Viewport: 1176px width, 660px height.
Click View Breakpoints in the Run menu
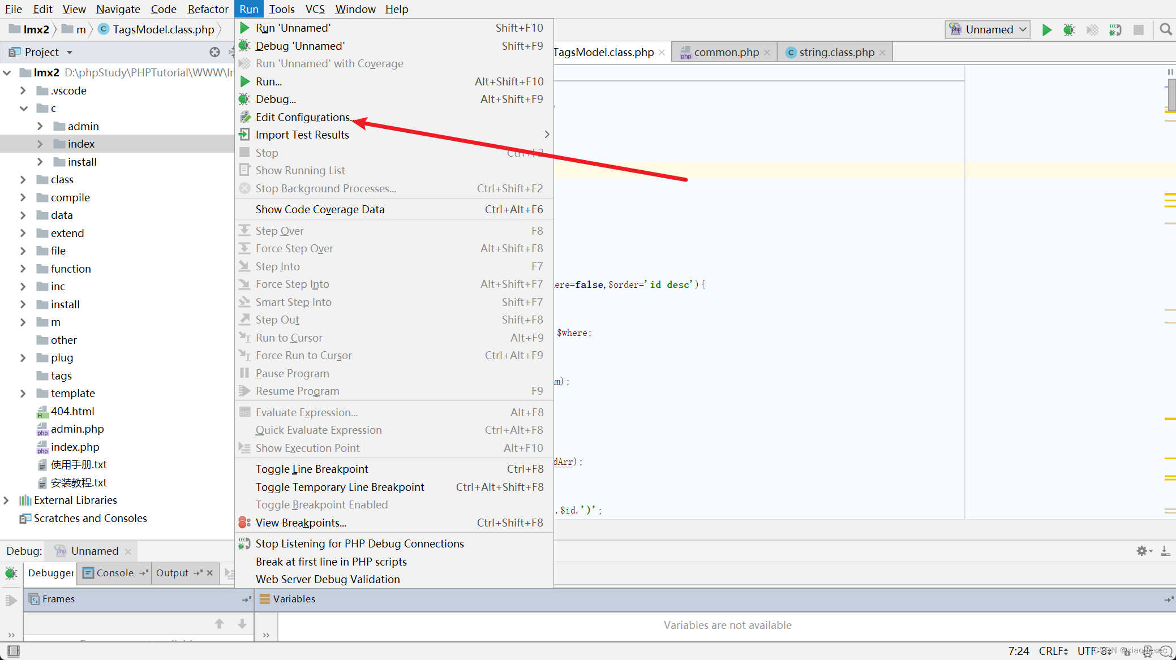pos(301,523)
